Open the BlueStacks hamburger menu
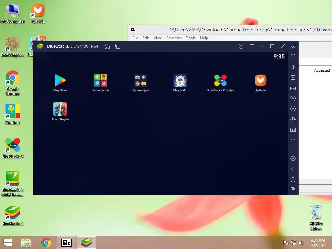This screenshot has height=249, width=332. pyautogui.click(x=252, y=46)
